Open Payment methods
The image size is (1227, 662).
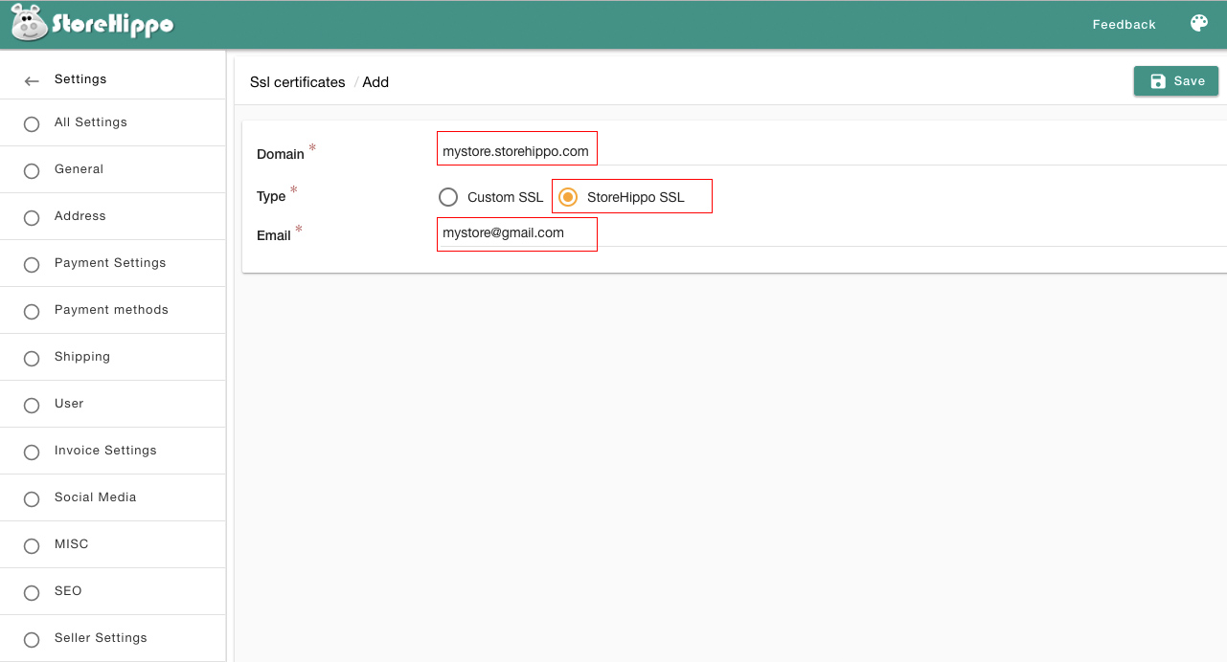[113, 310]
